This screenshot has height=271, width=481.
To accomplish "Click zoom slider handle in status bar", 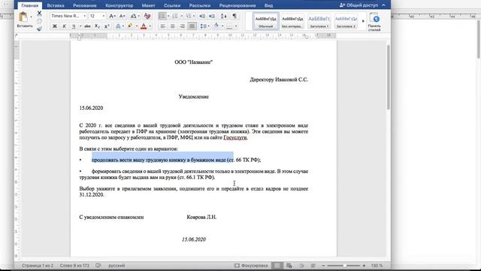I will tap(345, 266).
